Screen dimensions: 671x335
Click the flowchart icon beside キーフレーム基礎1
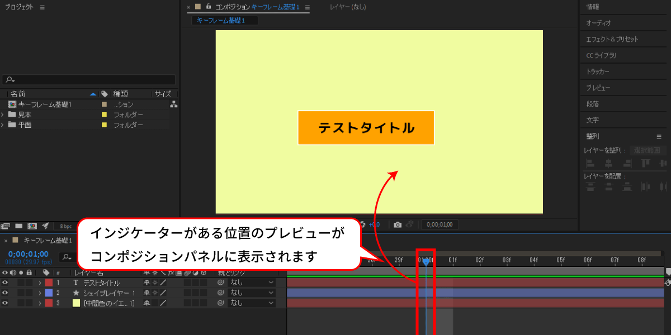click(x=174, y=104)
